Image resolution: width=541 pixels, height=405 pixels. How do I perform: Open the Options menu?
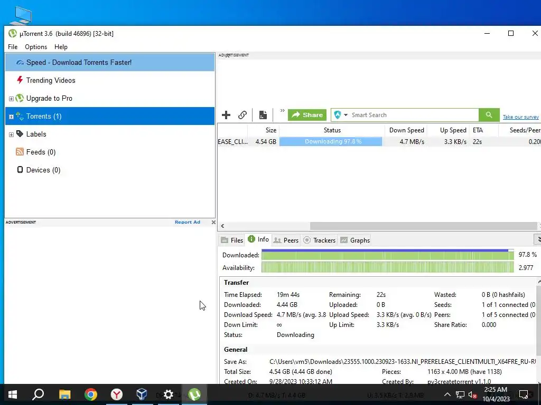point(36,47)
